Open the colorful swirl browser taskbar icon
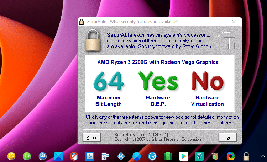The width and height of the screenshot is (267, 162). pyautogui.click(x=231, y=156)
